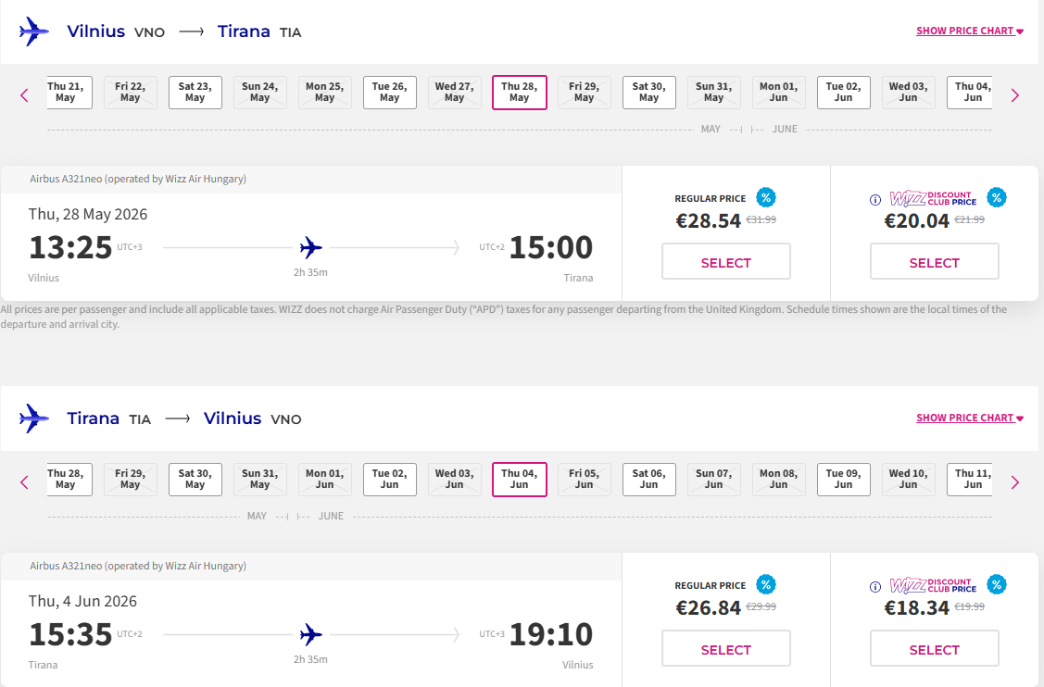The height and width of the screenshot is (687, 1044).
Task: Click the percent icon beside return Regular Price
Action: (765, 584)
